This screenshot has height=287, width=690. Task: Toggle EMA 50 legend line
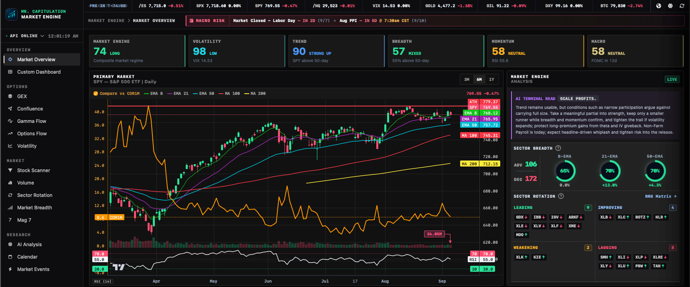[203, 93]
